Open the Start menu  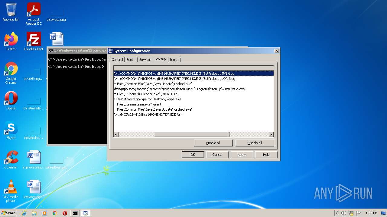tap(8, 213)
